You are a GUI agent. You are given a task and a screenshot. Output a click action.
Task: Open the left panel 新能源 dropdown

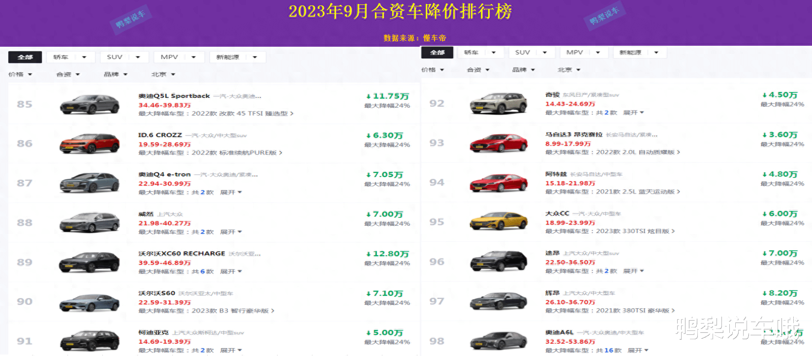238,57
